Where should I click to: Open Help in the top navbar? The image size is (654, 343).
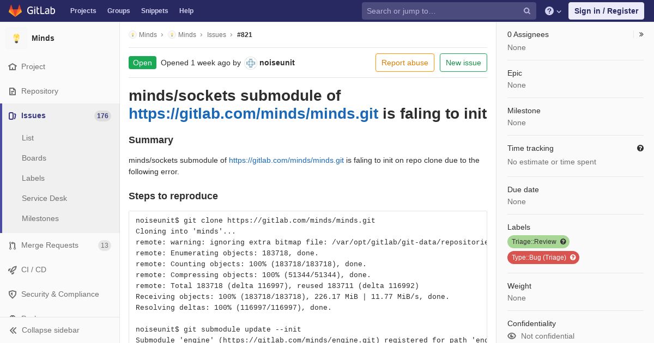186,11
